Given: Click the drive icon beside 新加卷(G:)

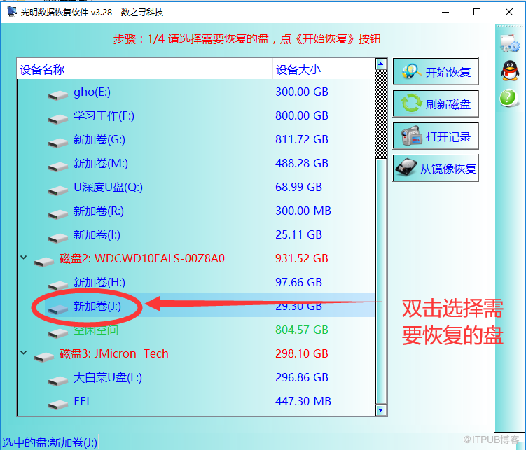Looking at the screenshot, I should (58, 143).
